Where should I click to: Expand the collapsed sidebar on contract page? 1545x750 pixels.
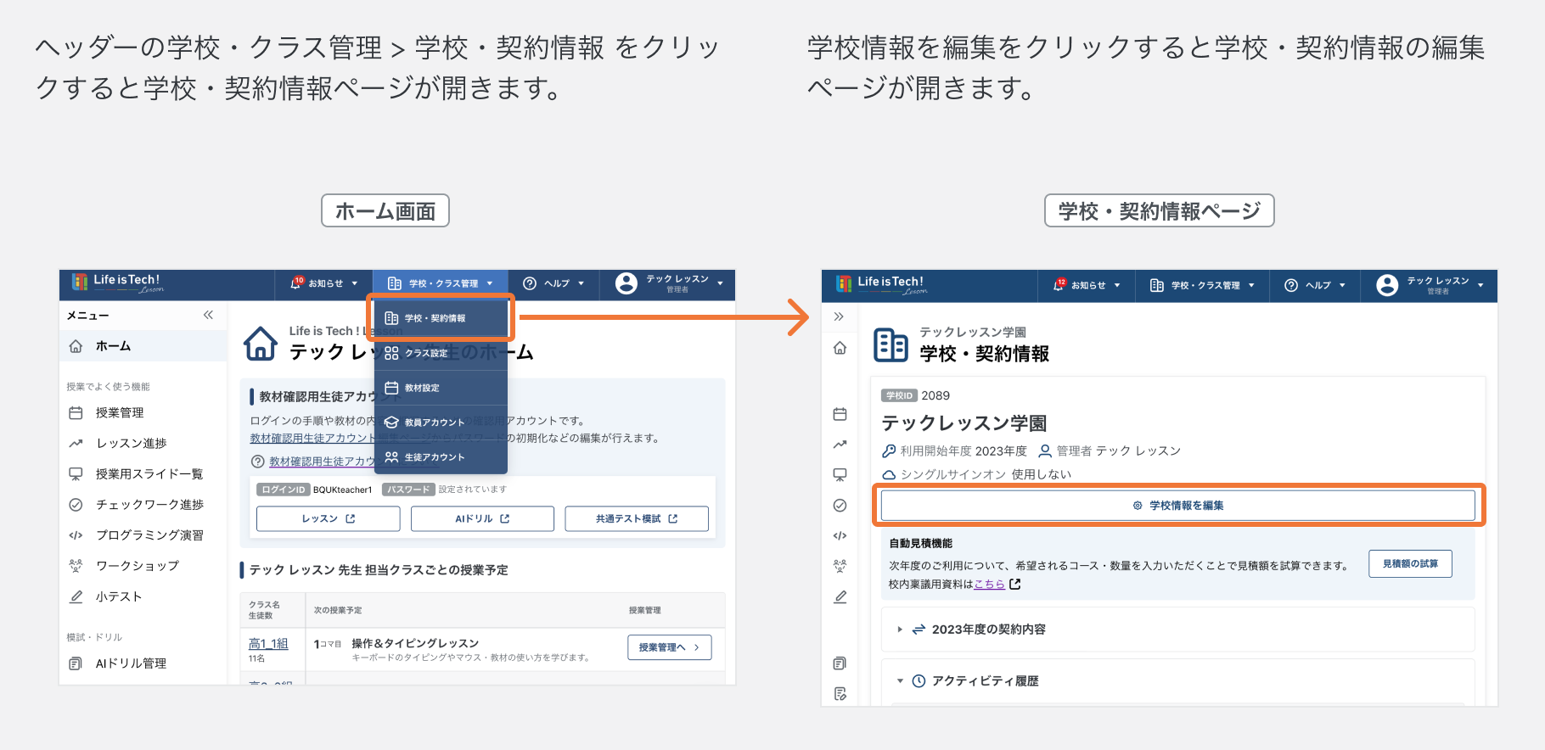click(840, 316)
